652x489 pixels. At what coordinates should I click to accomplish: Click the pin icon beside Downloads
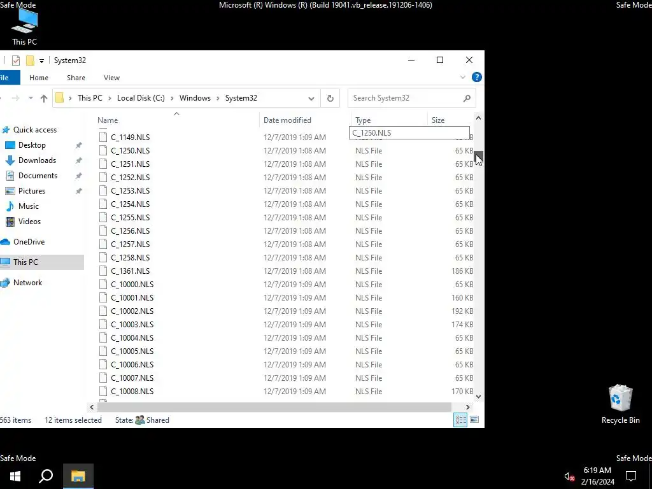pos(78,160)
